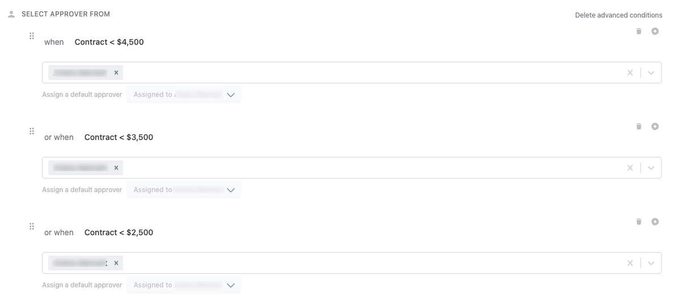Add condition after Contract < $2,500 row
684x297 pixels.
click(655, 222)
